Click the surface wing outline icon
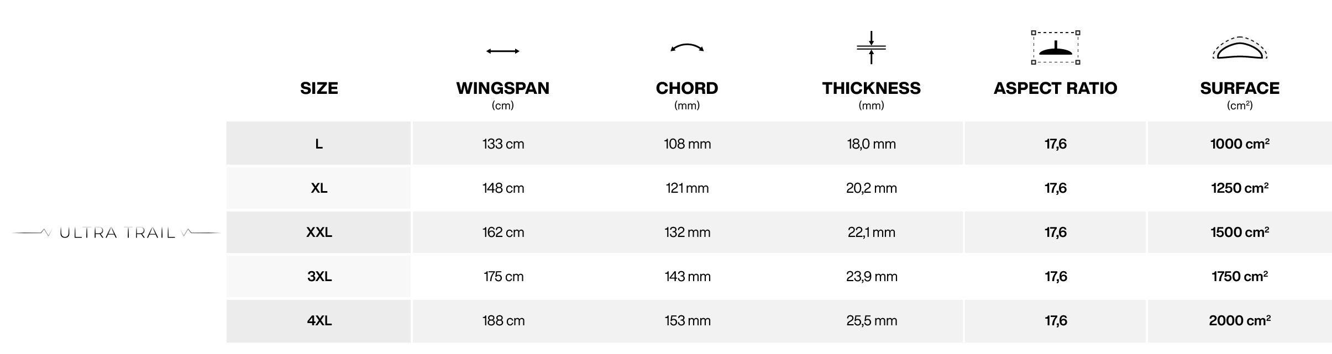Screen dimensions: 1332x354 1240,48
